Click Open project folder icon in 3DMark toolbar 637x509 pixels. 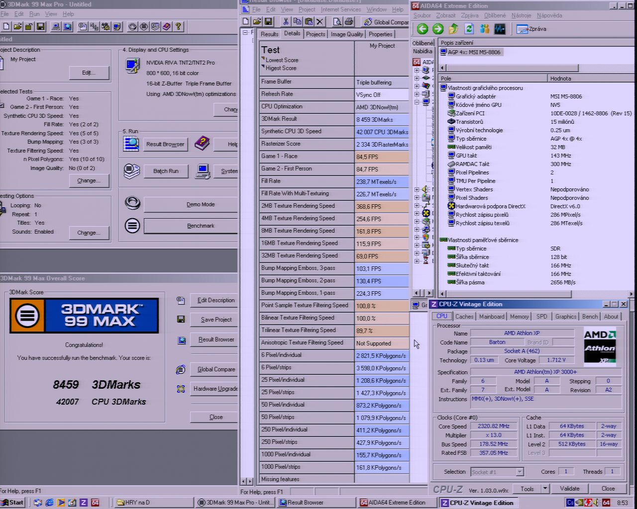click(17, 26)
